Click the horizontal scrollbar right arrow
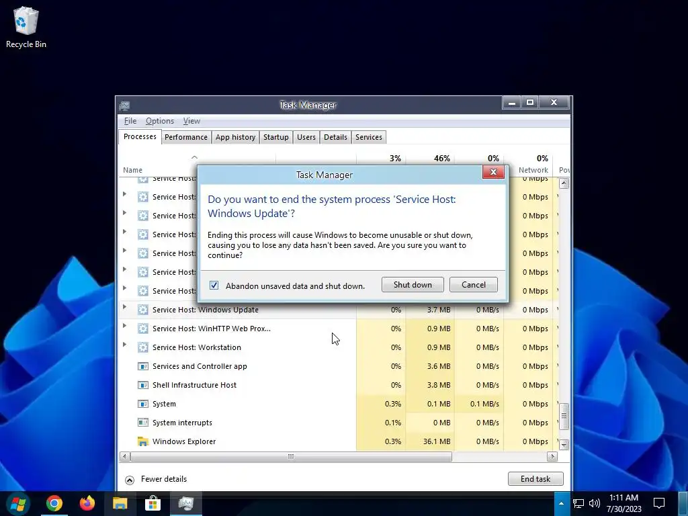Screen dimensions: 688x516 coord(552,457)
